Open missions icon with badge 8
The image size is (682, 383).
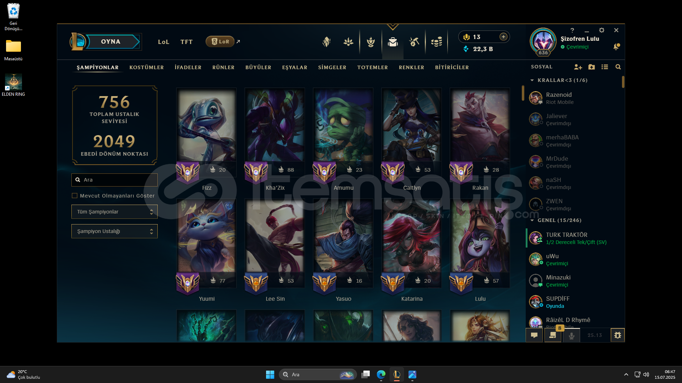(553, 335)
